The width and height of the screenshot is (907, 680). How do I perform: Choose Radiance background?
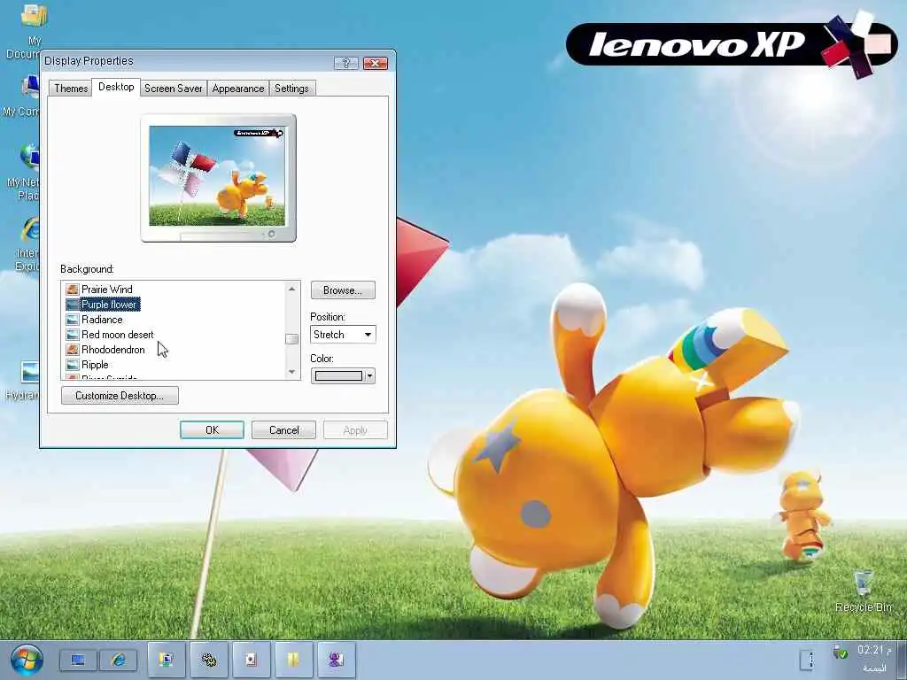click(x=102, y=319)
